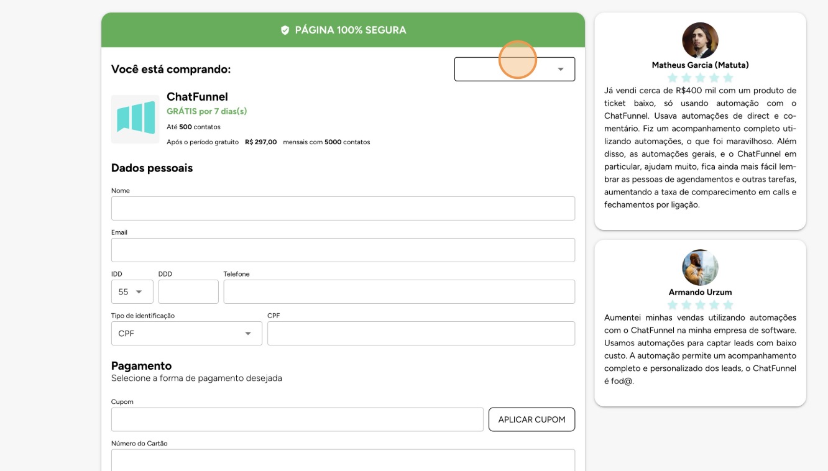The height and width of the screenshot is (471, 828).
Task: Click the "Pagamento" heading
Action: (141, 365)
